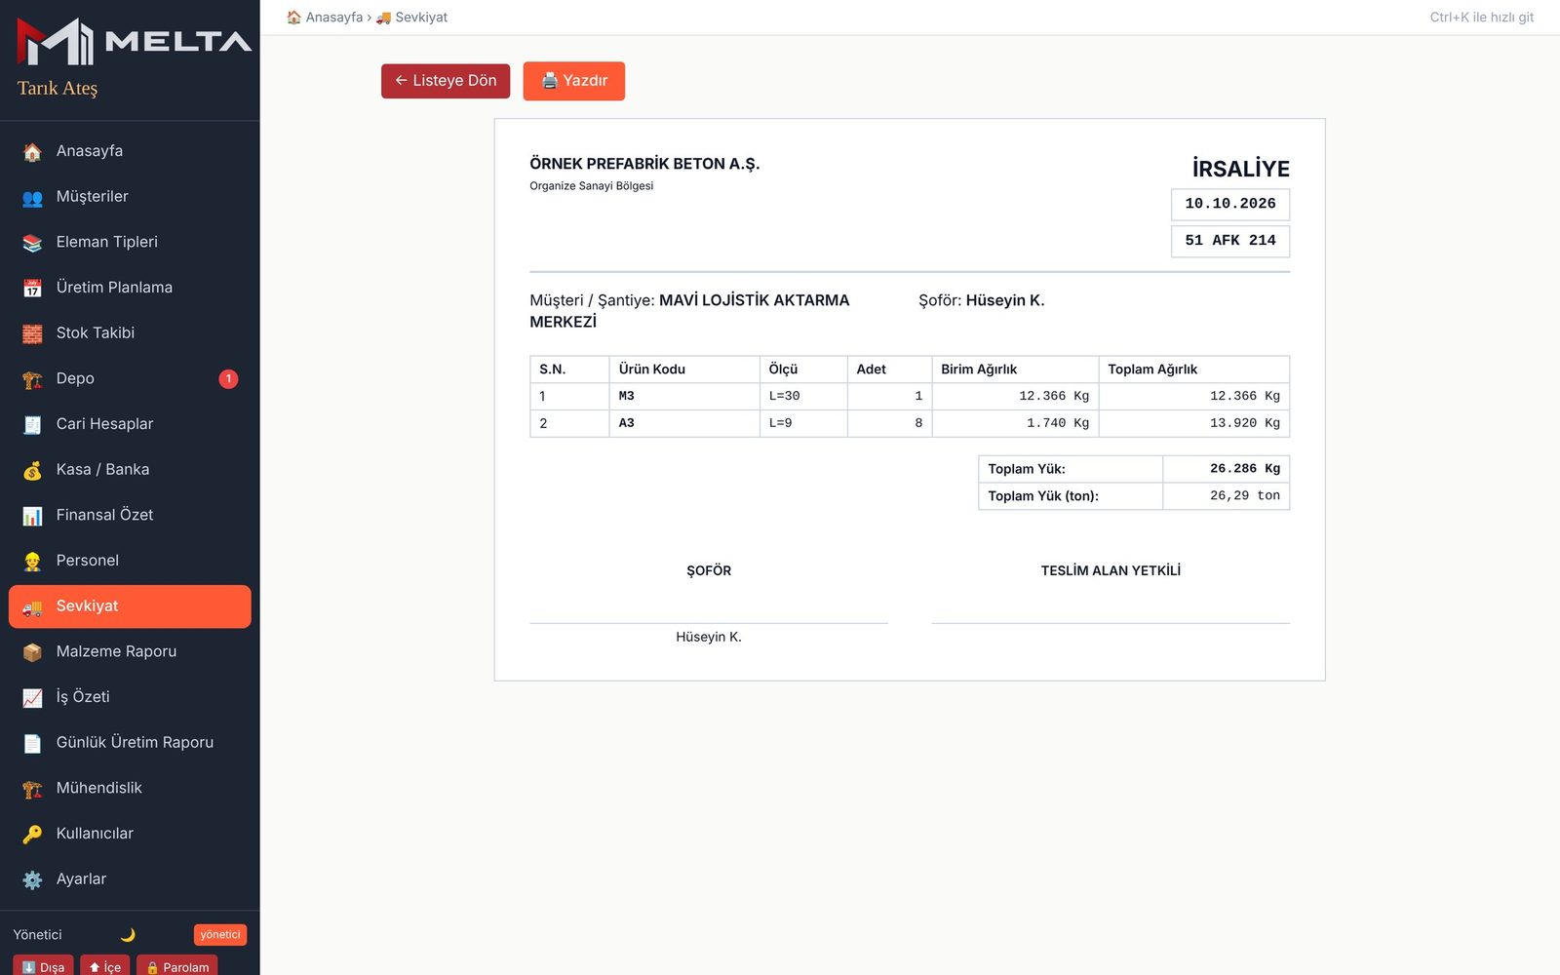Print the waybill with Yazdır
Image resolution: width=1560 pixels, height=975 pixels.
[573, 81]
